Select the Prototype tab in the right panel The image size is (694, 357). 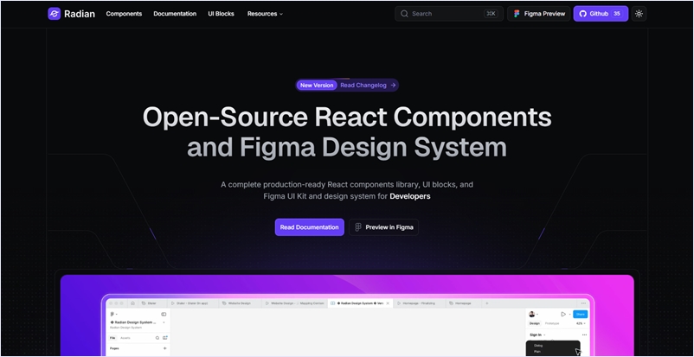tap(552, 323)
